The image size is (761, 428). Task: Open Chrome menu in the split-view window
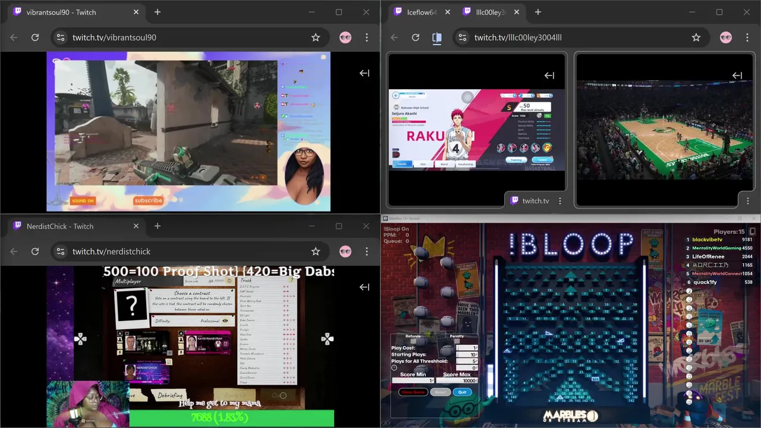click(747, 37)
